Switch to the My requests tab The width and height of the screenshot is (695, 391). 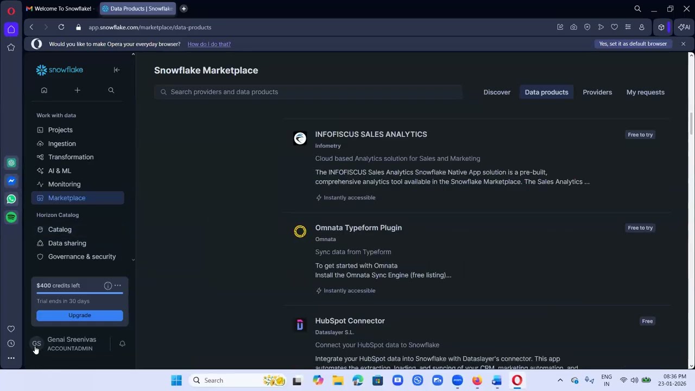[645, 92]
